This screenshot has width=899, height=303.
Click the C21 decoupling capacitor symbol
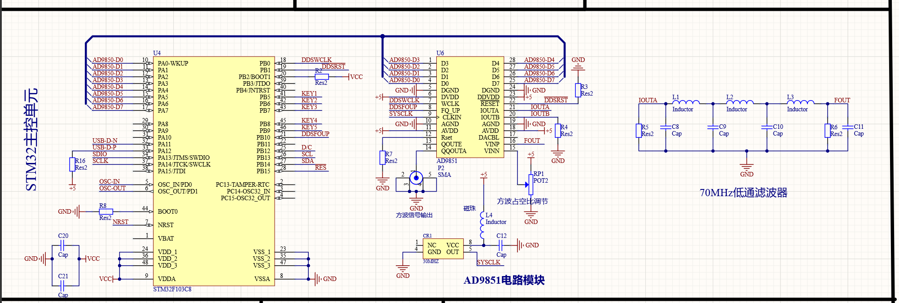tap(63, 285)
